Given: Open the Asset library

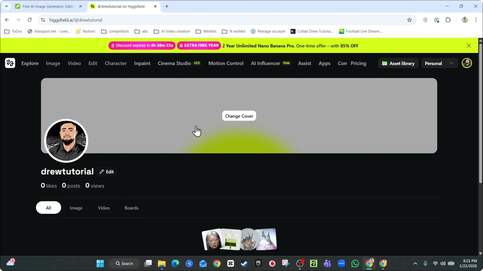Looking at the screenshot, I should pyautogui.click(x=398, y=63).
